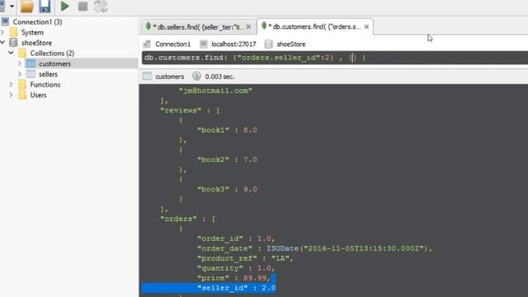Image resolution: width=528 pixels, height=297 pixels.
Task: Click the clock icon beside query time
Action: pyautogui.click(x=196, y=76)
